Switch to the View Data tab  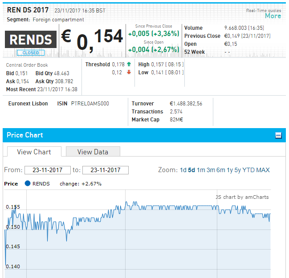(x=93, y=152)
